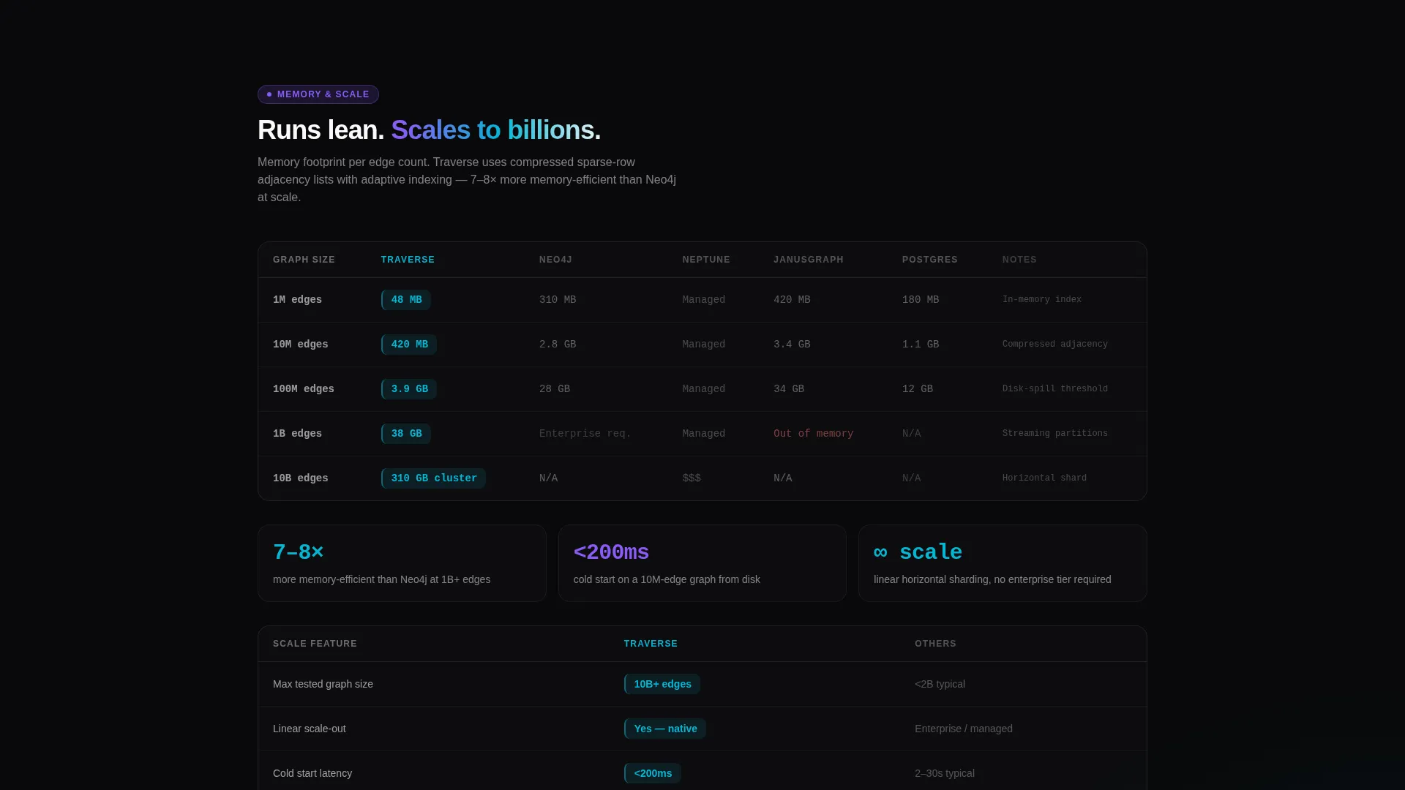Click the '12 GB' cell
The image size is (1405, 790).
pos(918,389)
